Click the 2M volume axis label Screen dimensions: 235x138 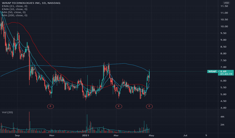(222, 124)
